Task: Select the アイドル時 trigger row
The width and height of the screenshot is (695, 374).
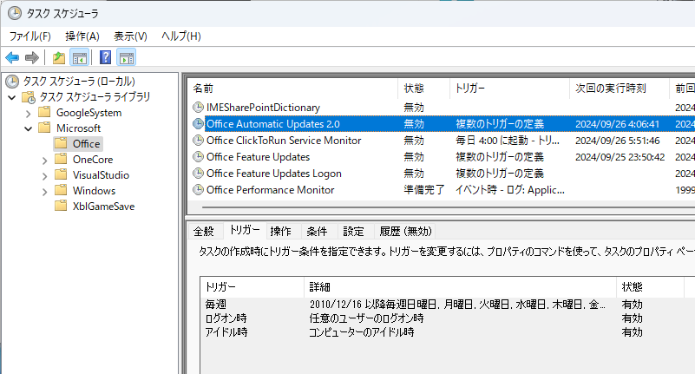Action: pos(448,331)
